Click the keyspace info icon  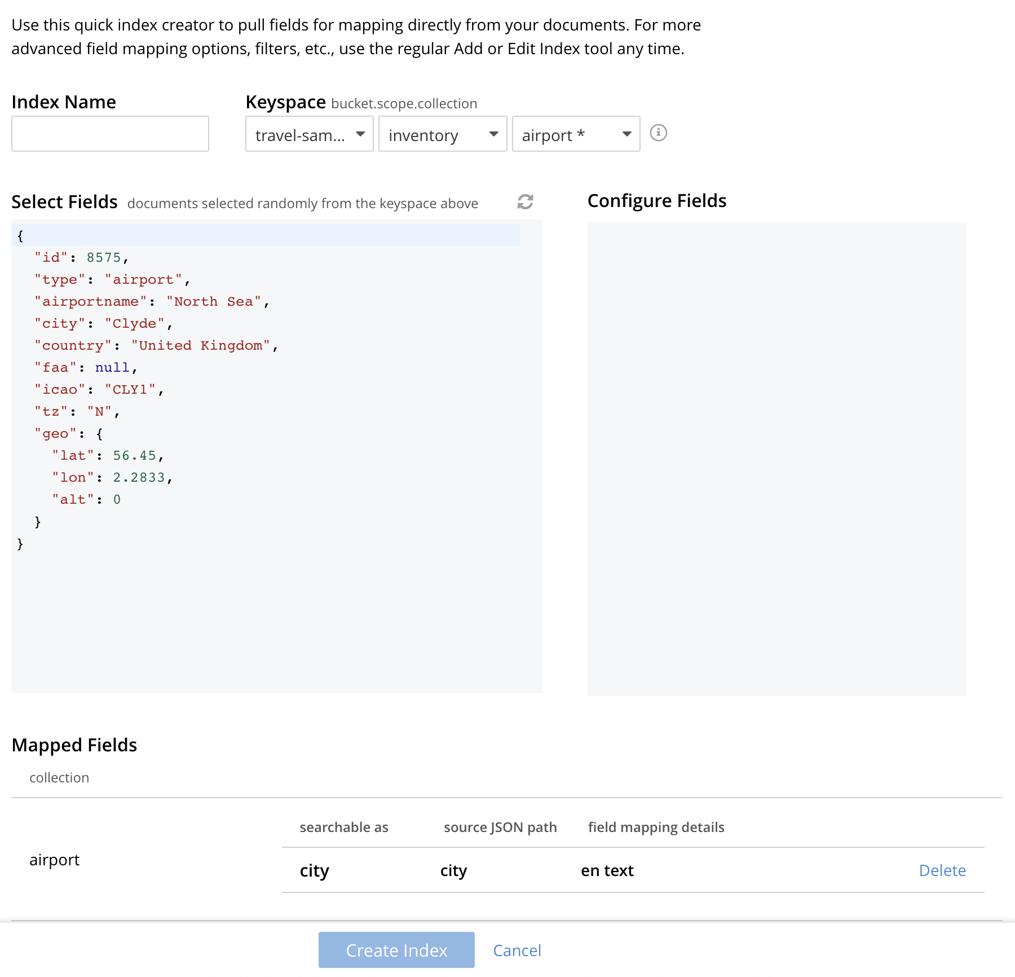coord(658,133)
